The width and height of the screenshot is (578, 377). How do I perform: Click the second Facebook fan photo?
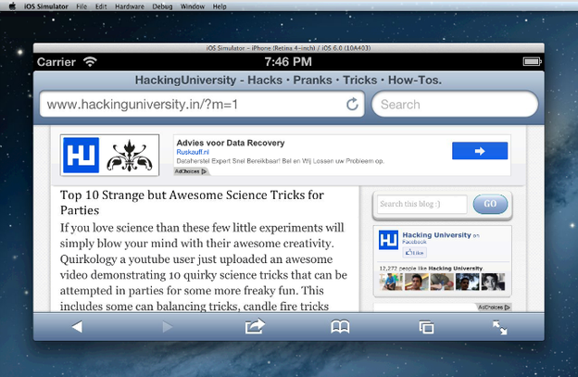[x=417, y=282]
